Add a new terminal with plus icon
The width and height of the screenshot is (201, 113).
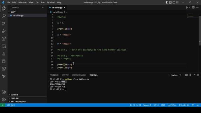coord(180,75)
